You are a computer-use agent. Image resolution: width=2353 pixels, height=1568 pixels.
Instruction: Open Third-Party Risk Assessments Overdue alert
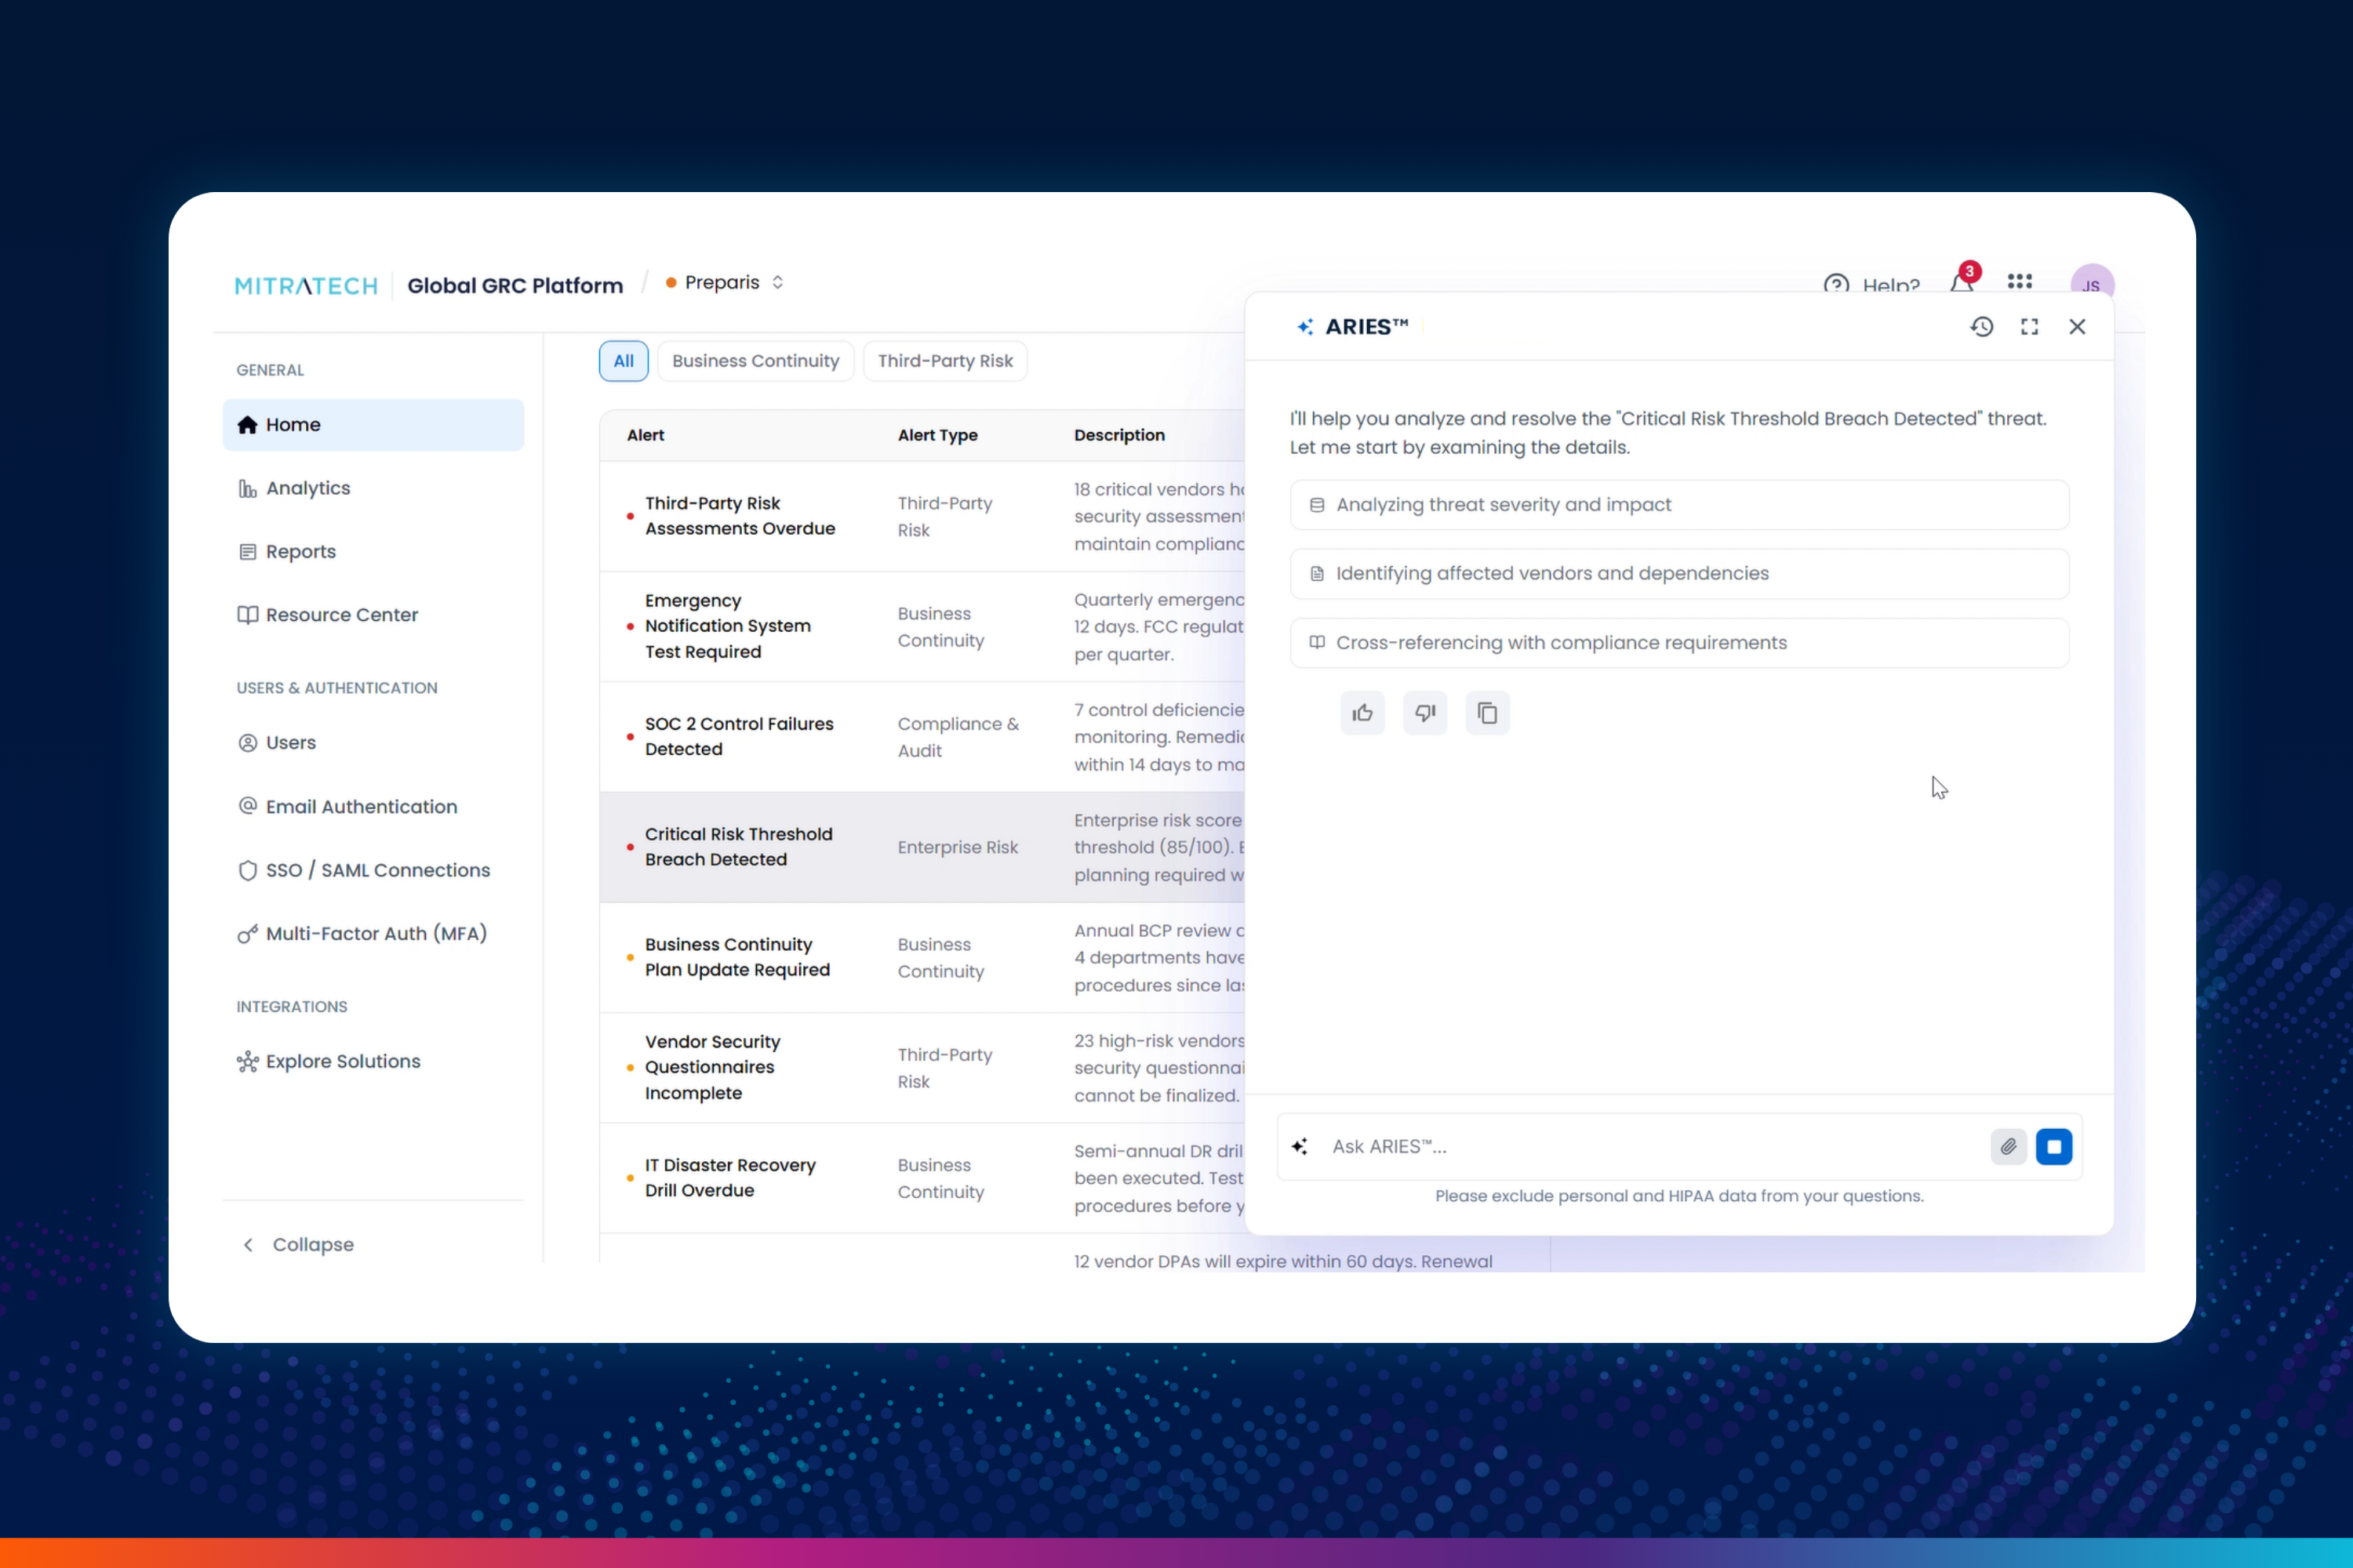(x=740, y=516)
